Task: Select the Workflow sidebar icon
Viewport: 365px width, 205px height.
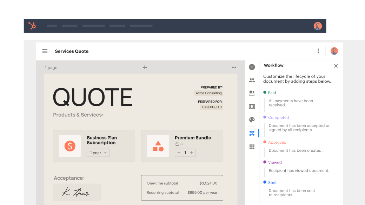Action: tap(252, 133)
